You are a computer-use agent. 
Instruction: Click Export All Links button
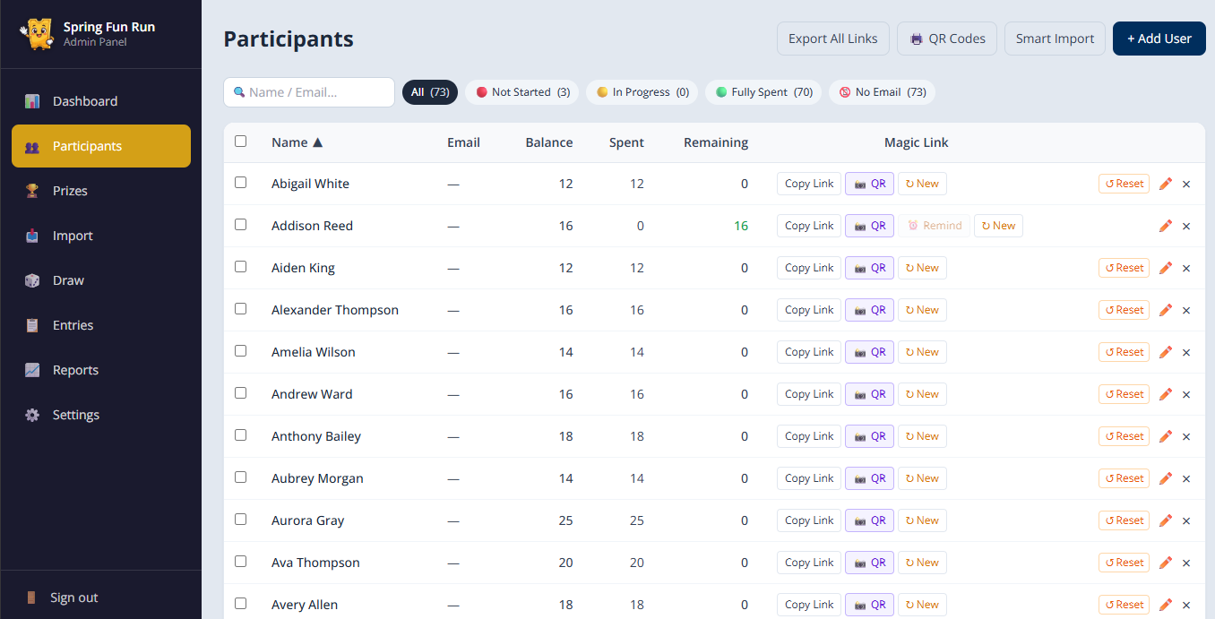click(832, 39)
